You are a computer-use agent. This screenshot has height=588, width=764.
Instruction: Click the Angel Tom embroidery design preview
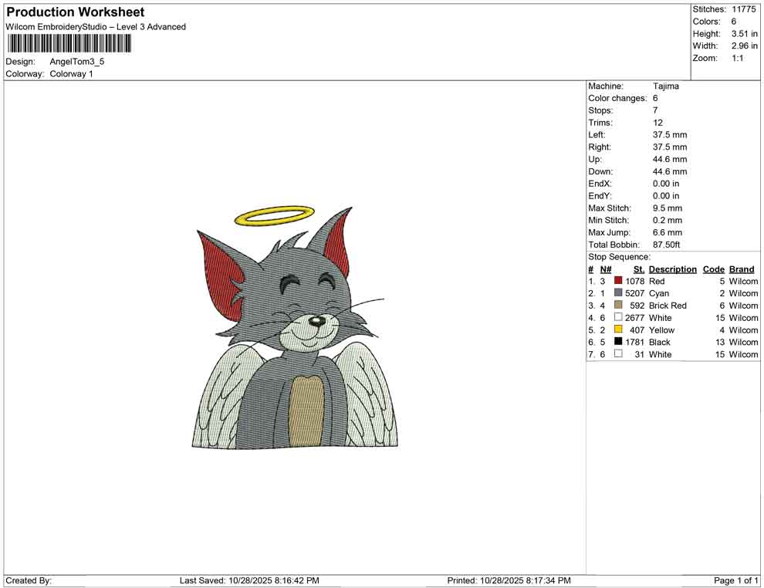[x=294, y=327]
